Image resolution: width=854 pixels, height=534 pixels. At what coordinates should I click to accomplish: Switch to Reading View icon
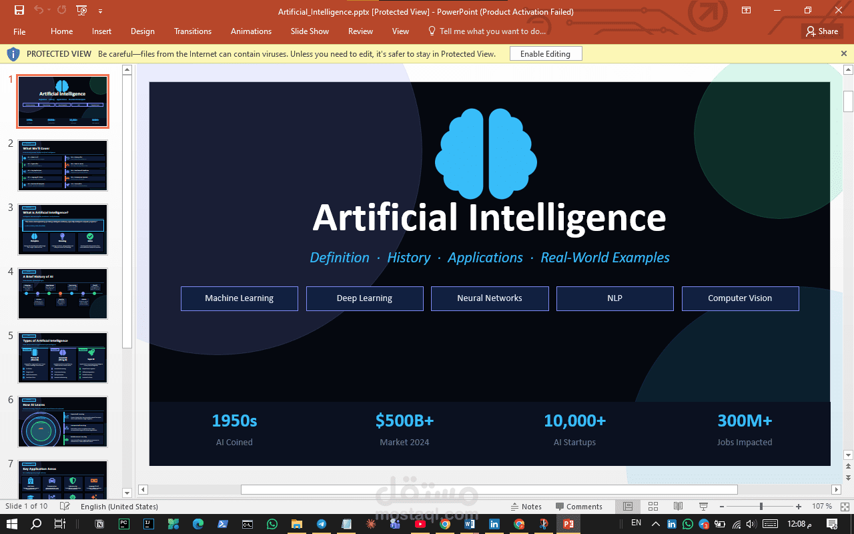point(678,507)
